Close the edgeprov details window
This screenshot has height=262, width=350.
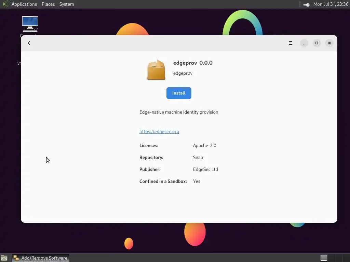pos(329,43)
